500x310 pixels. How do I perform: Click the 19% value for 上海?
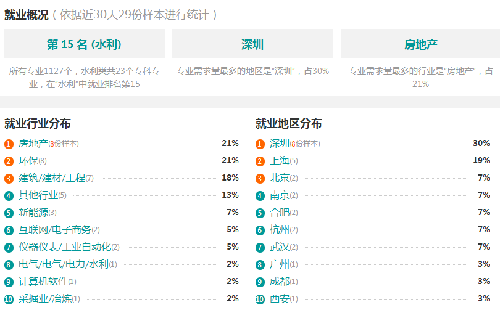pos(481,160)
